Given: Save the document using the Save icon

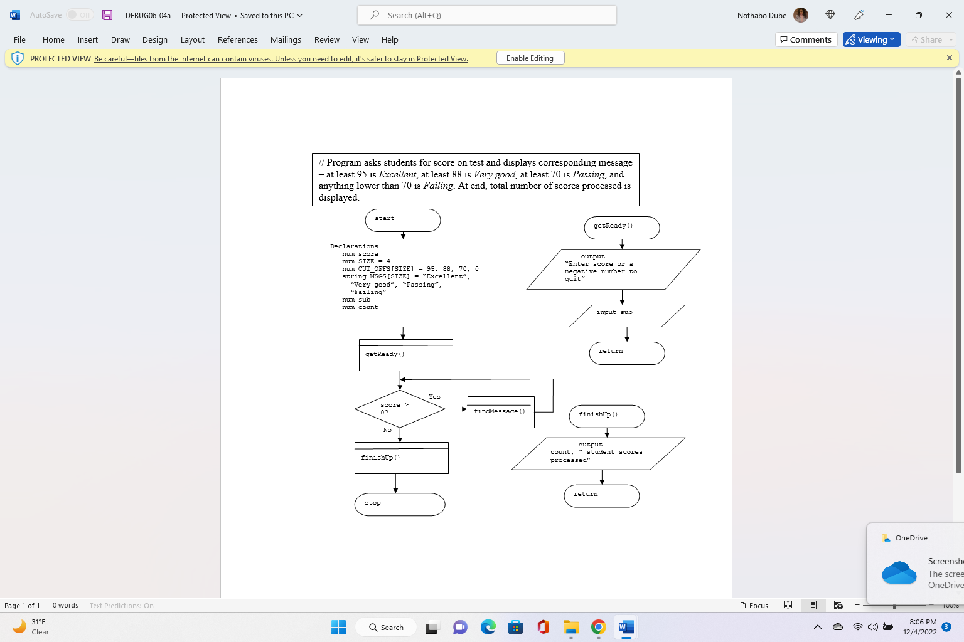Looking at the screenshot, I should (x=107, y=14).
